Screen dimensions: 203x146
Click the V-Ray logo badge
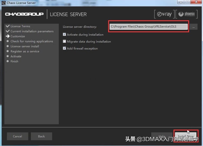tap(164, 14)
